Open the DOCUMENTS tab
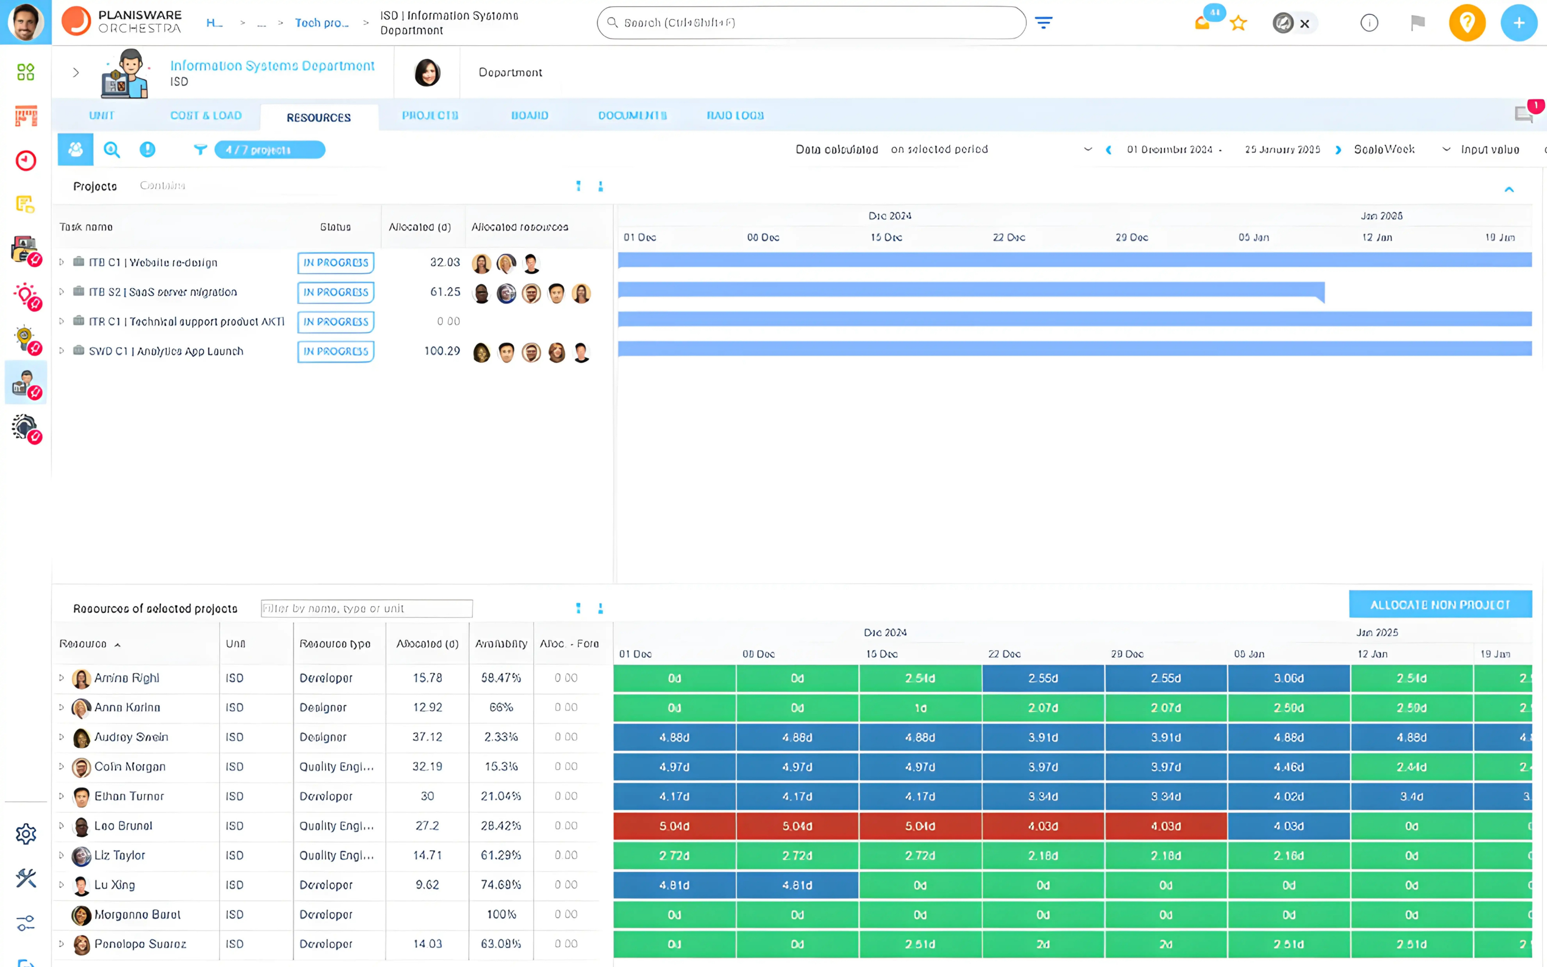Image resolution: width=1547 pixels, height=967 pixels. [632, 116]
